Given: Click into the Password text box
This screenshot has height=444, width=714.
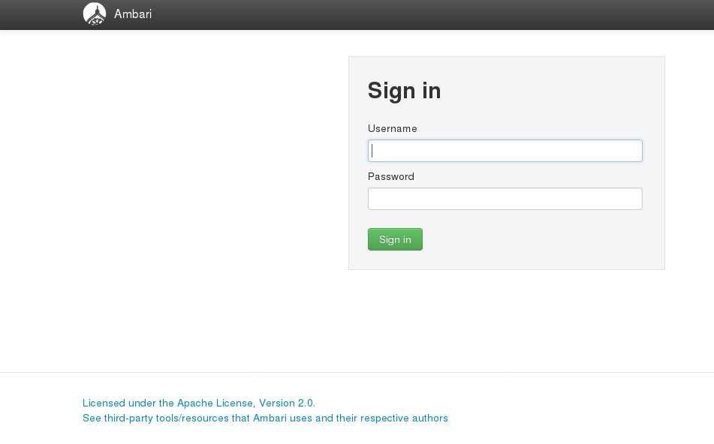Looking at the screenshot, I should point(505,199).
